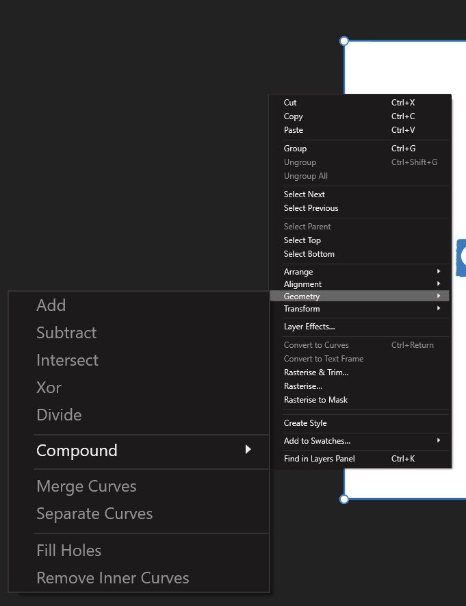Image resolution: width=466 pixels, height=606 pixels.
Task: Click the bottom-left selection handle
Action: pos(344,499)
